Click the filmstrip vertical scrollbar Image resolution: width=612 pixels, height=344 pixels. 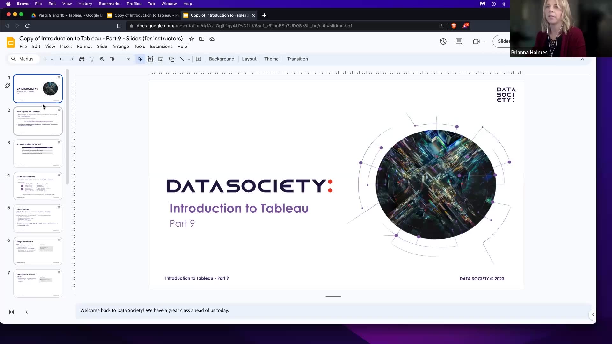tap(67, 127)
